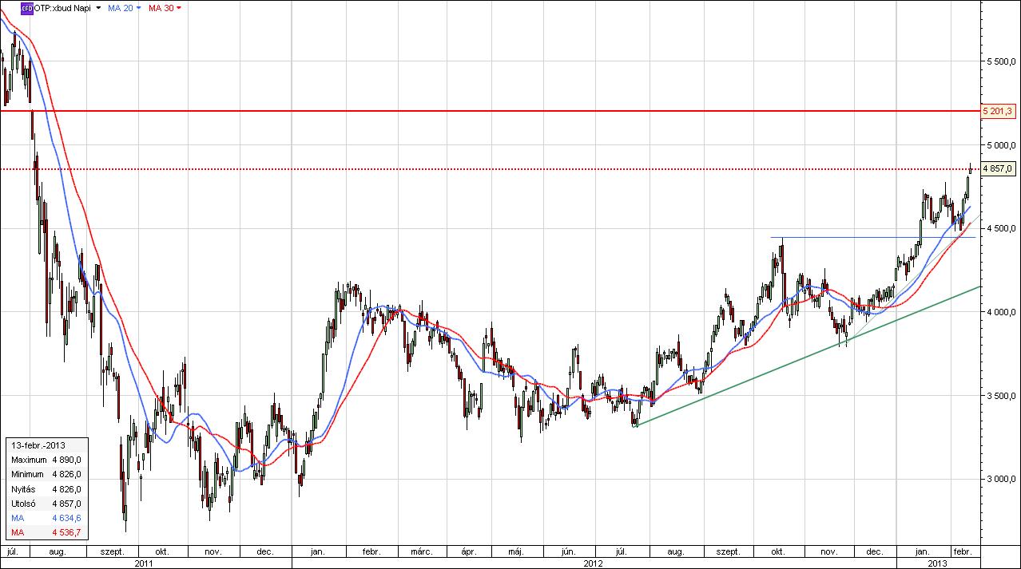Click the 2011 year label on time axis
The height and width of the screenshot is (569, 1021).
point(145,563)
